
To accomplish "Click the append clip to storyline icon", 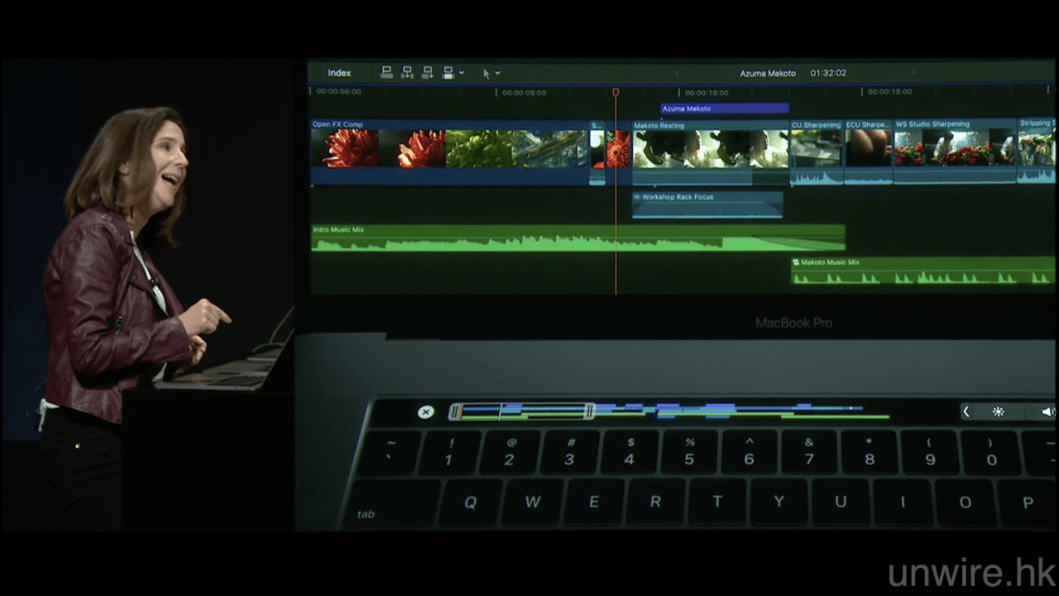I will tap(427, 73).
